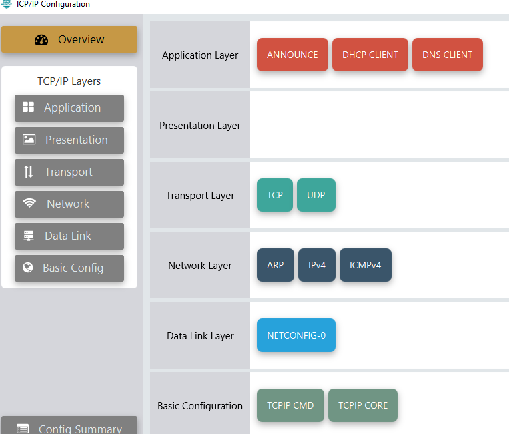Select the TCP transport module
The height and width of the screenshot is (434, 509).
(x=274, y=195)
